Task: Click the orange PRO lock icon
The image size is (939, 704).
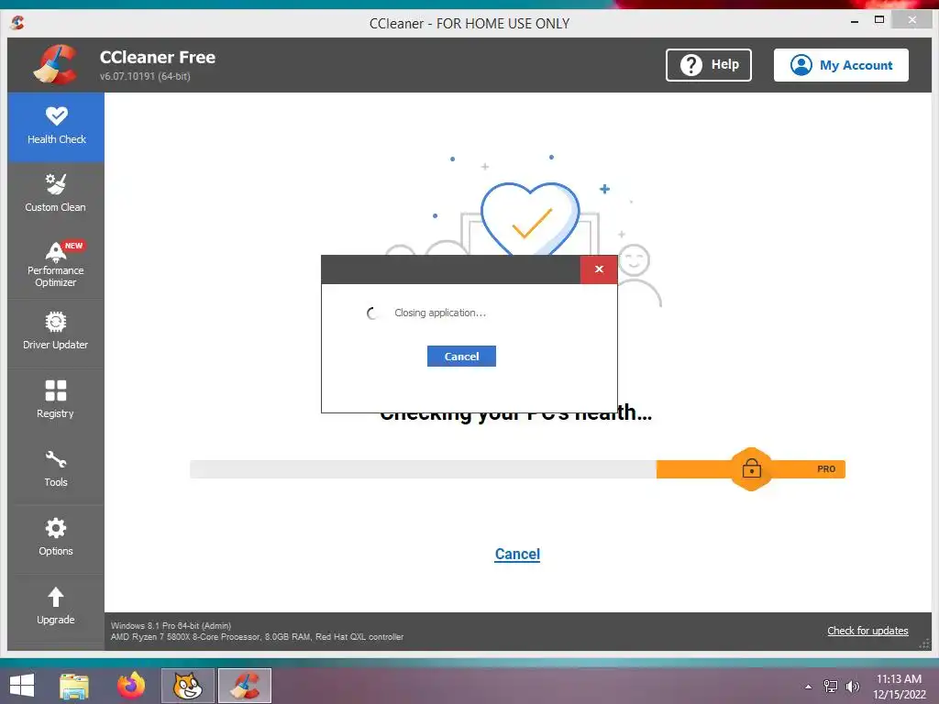Action: [x=751, y=468]
